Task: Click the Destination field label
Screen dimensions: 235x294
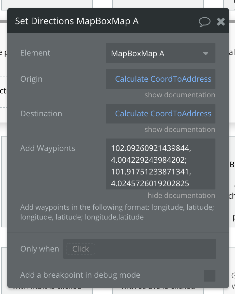Action: click(41, 114)
